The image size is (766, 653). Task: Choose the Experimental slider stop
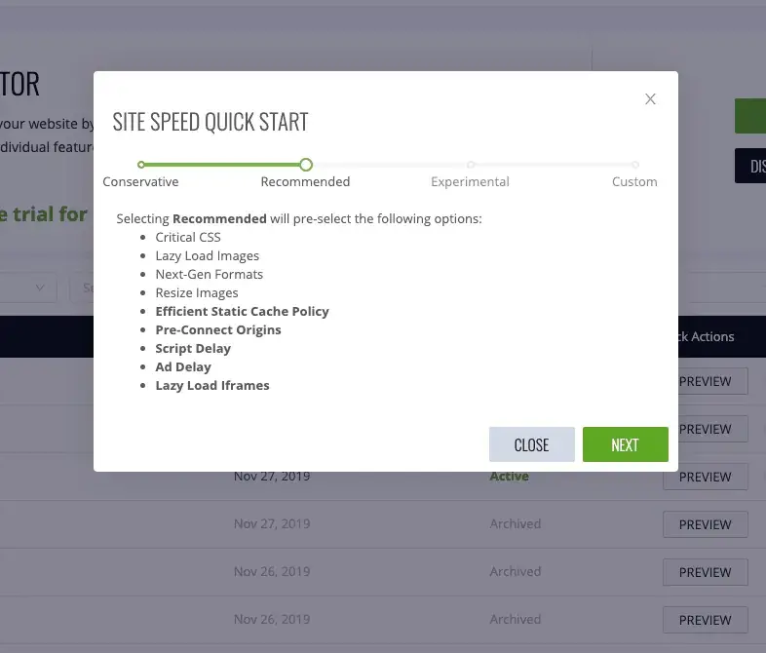pos(471,165)
